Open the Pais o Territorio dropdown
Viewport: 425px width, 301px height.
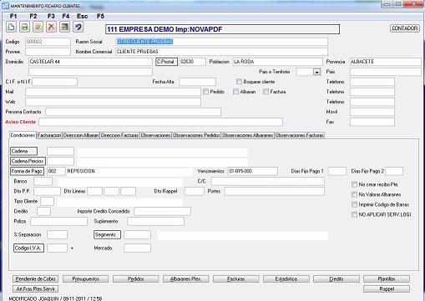coord(316,72)
